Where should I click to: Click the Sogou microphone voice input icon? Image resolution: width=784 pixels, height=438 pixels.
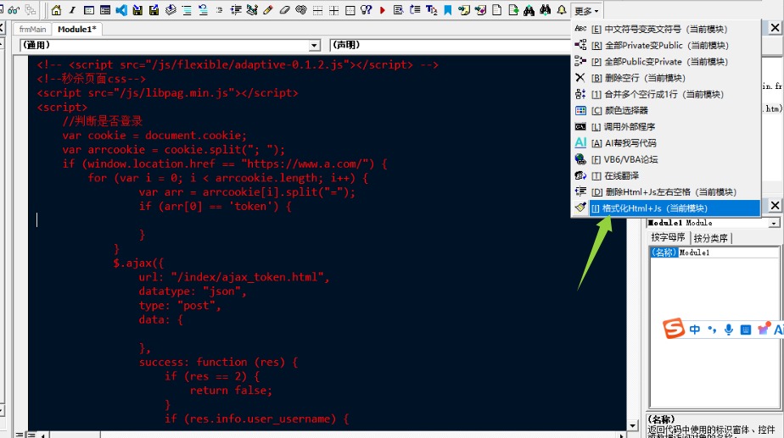[x=728, y=330]
